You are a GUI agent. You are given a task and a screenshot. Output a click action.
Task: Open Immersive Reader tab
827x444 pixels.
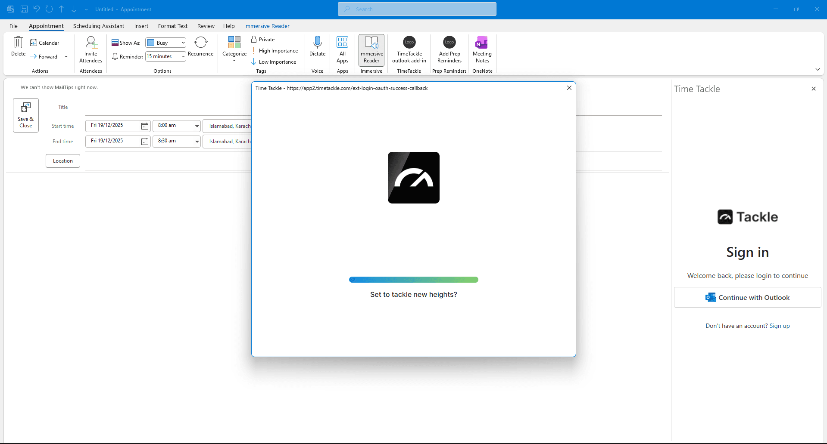pyautogui.click(x=267, y=26)
